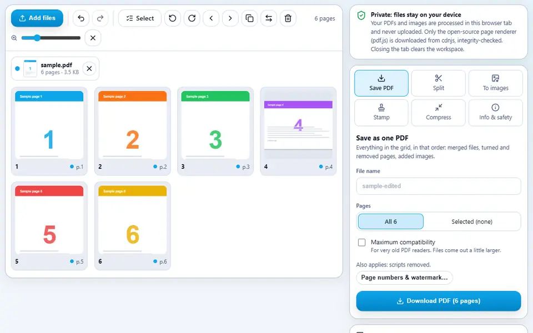Image resolution: width=533 pixels, height=333 pixels.
Task: Open the To images tab
Action: tap(496, 83)
